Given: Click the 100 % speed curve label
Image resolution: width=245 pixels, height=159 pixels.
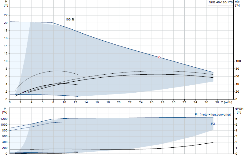Looking at the screenshot, I should 70,20.
